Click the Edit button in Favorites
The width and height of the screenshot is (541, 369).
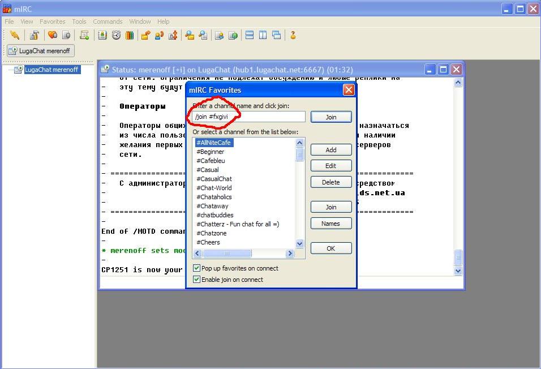coord(331,166)
